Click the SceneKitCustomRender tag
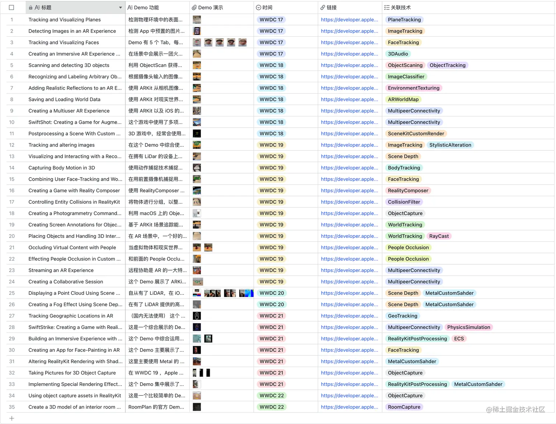 click(416, 134)
